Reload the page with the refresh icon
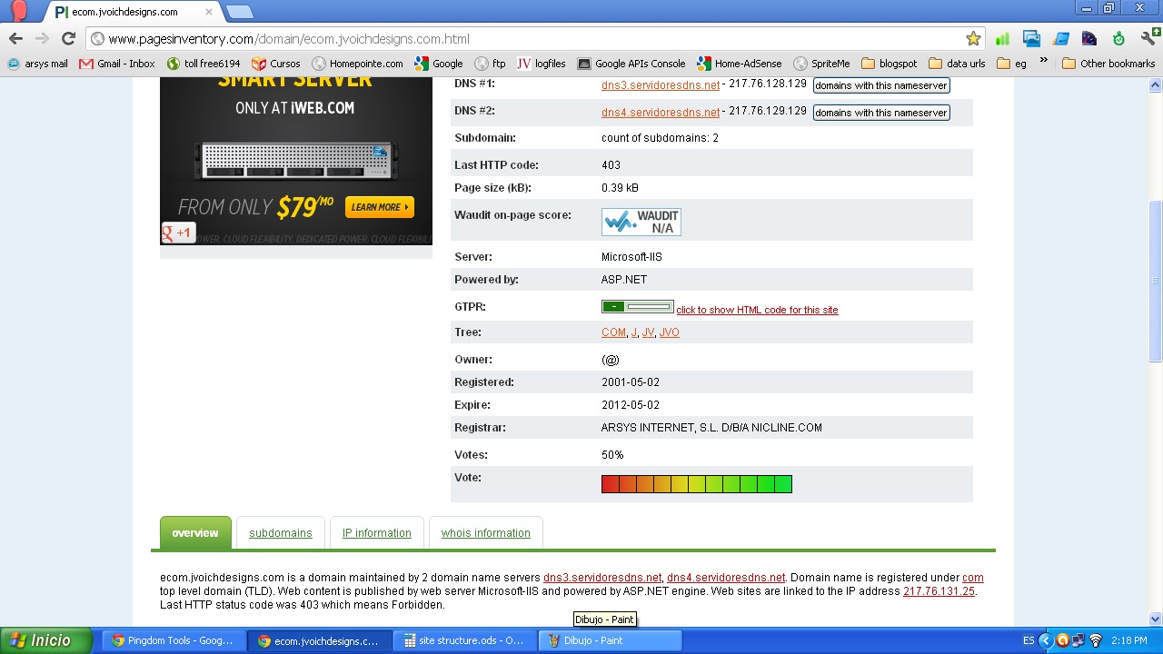The width and height of the screenshot is (1163, 654). tap(68, 39)
